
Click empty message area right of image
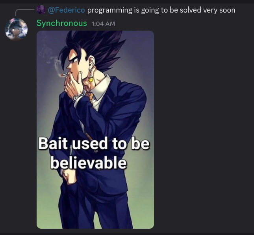click(x=202, y=129)
